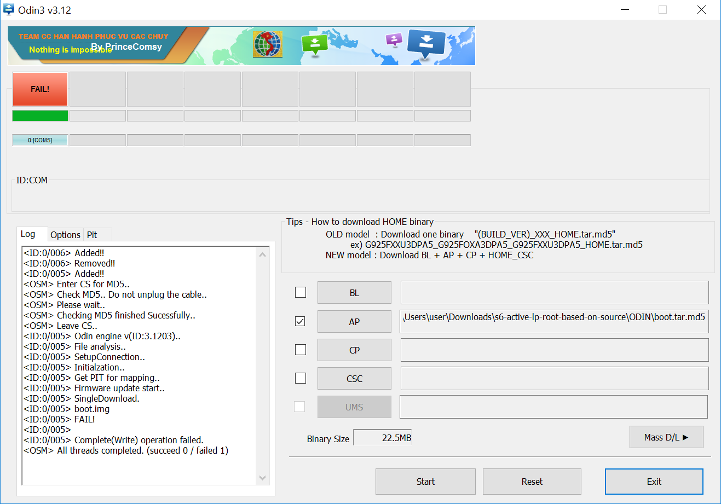The height and width of the screenshot is (504, 721).
Task: Click the tip line starting 'OLD model'
Action: click(470, 234)
